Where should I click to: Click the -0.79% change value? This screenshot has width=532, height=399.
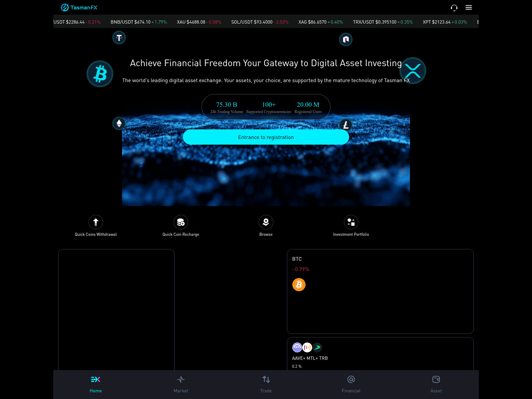pos(301,269)
